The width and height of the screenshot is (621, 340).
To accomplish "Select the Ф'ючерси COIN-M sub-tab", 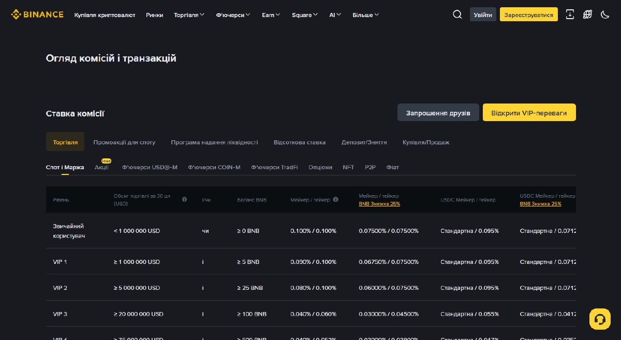I will tap(214, 167).
